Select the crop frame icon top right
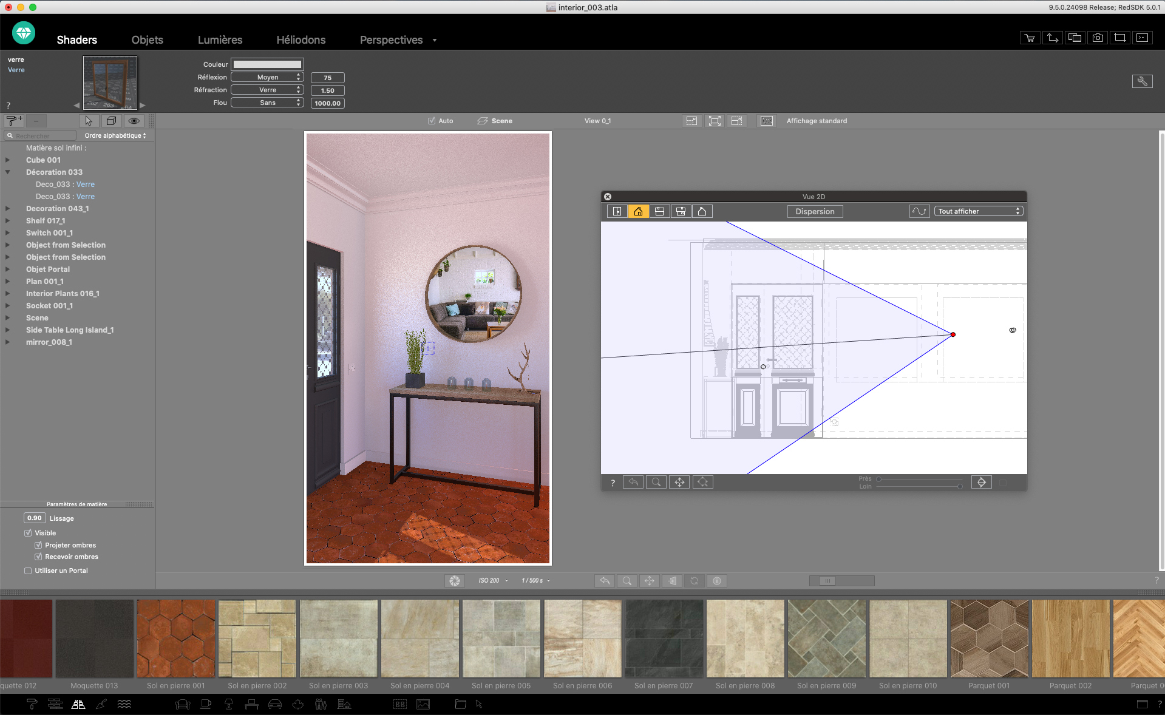 click(1119, 38)
